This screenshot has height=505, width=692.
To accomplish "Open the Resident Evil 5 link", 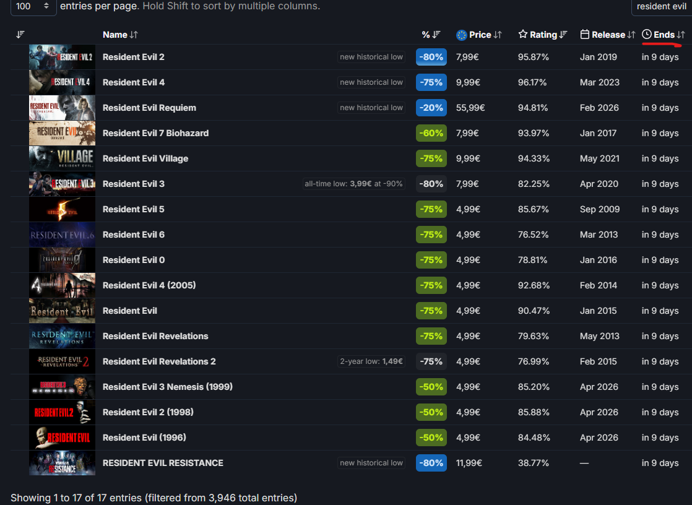I will [133, 209].
